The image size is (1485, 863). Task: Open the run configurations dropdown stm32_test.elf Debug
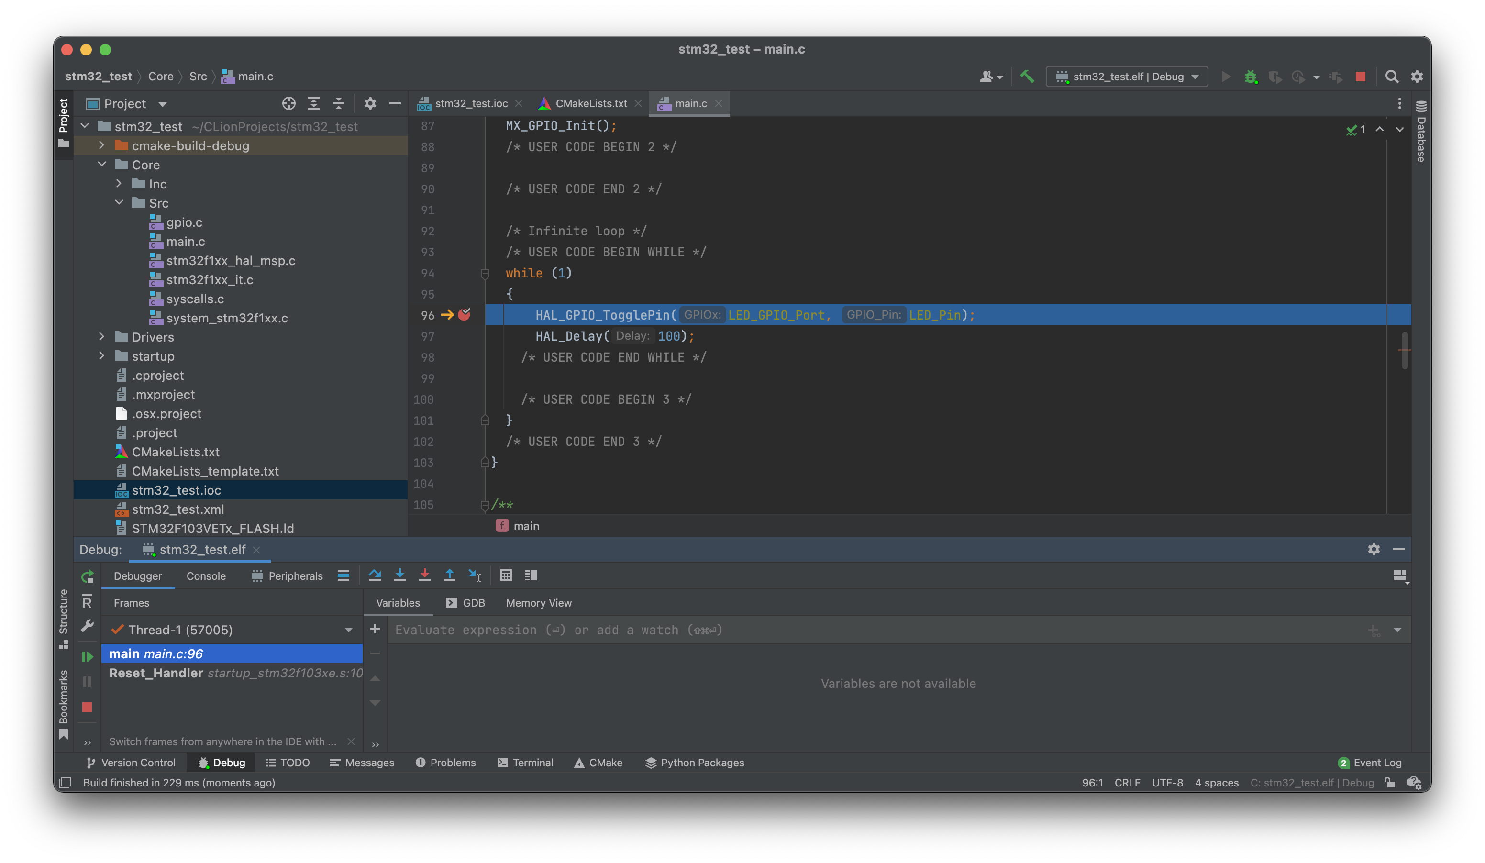[x=1126, y=77]
